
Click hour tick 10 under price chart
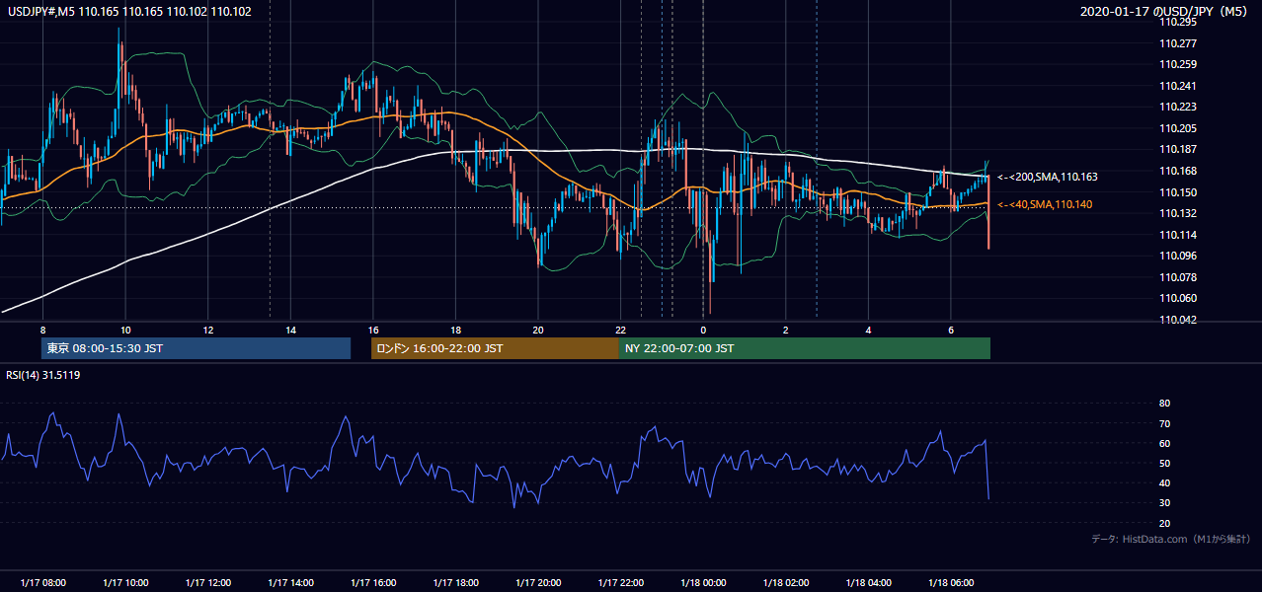point(125,330)
